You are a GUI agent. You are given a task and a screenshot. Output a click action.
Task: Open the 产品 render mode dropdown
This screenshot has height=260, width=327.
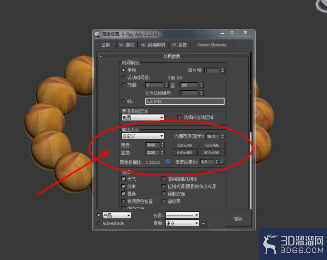[117, 215]
